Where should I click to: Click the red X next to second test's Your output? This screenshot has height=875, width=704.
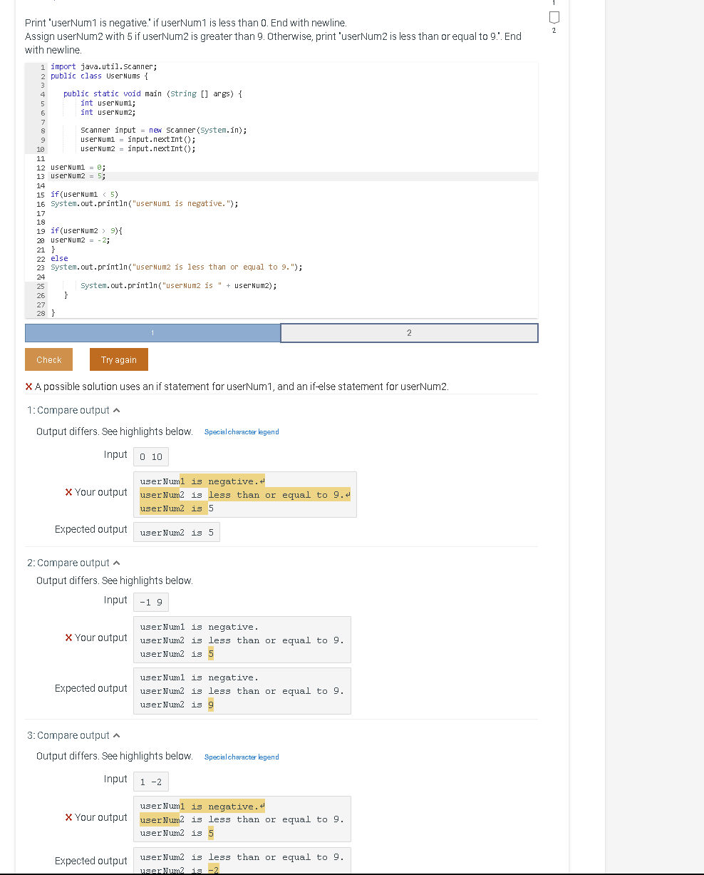click(68, 637)
